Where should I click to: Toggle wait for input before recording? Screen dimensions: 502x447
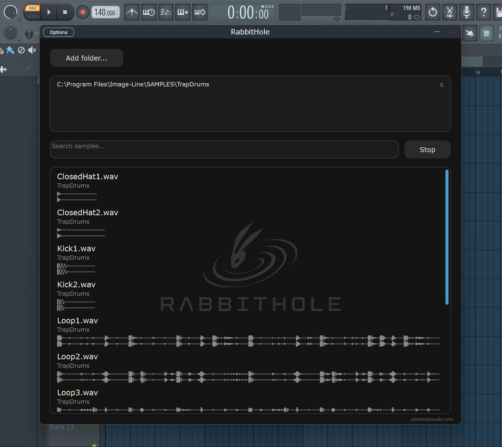[149, 12]
